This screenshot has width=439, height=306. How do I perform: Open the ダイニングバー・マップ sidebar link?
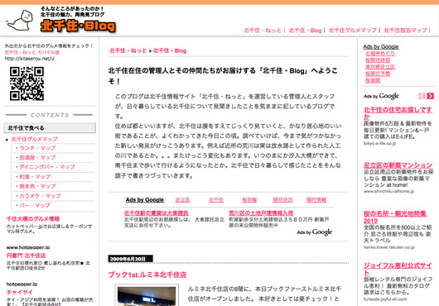tap(47, 167)
